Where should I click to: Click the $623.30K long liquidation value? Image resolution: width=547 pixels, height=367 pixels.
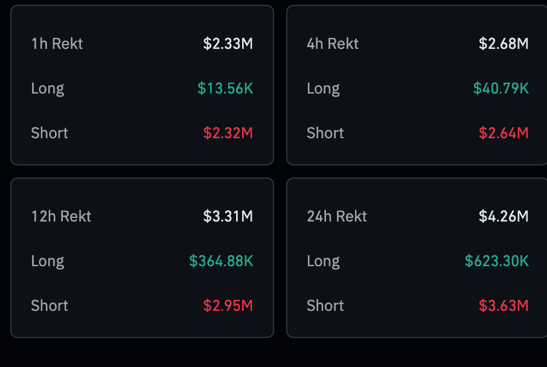pos(496,261)
